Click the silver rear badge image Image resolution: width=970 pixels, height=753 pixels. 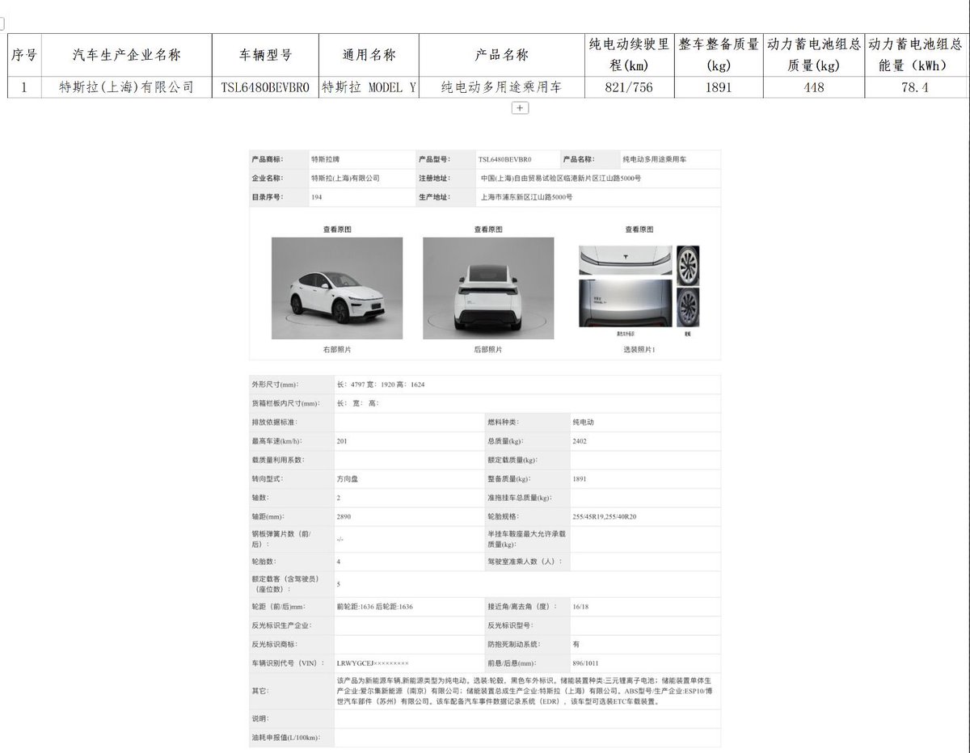pyautogui.click(x=625, y=303)
